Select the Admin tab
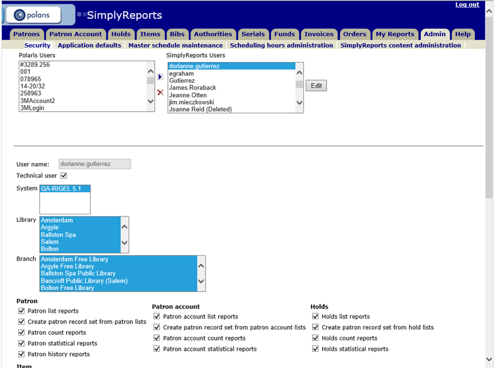The width and height of the screenshot is (495, 368). coord(435,34)
